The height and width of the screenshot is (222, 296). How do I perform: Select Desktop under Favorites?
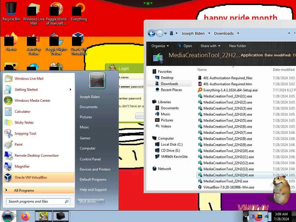[x=167, y=78]
